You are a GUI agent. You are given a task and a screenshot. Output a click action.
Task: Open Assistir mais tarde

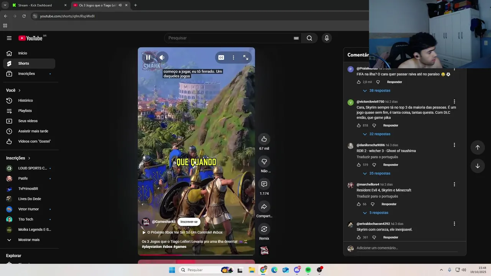(29, 131)
